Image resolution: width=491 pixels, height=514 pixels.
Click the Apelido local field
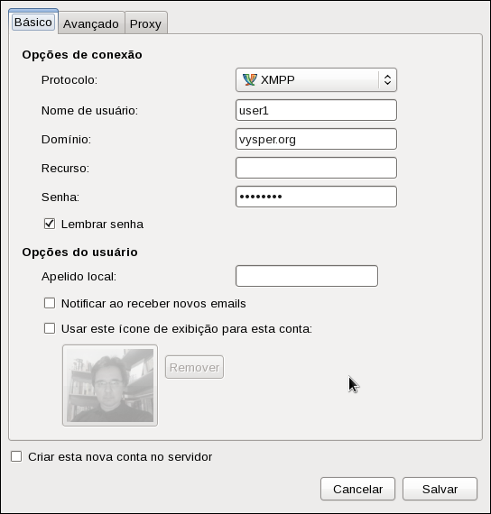pos(307,276)
